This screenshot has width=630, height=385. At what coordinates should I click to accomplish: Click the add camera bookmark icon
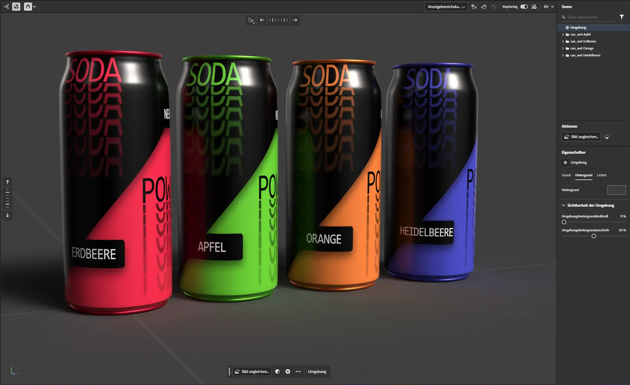click(x=474, y=7)
